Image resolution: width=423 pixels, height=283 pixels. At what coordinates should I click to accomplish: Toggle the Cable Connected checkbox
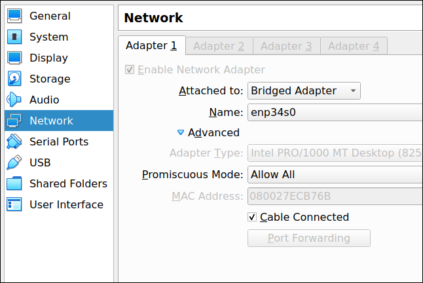pyautogui.click(x=252, y=217)
